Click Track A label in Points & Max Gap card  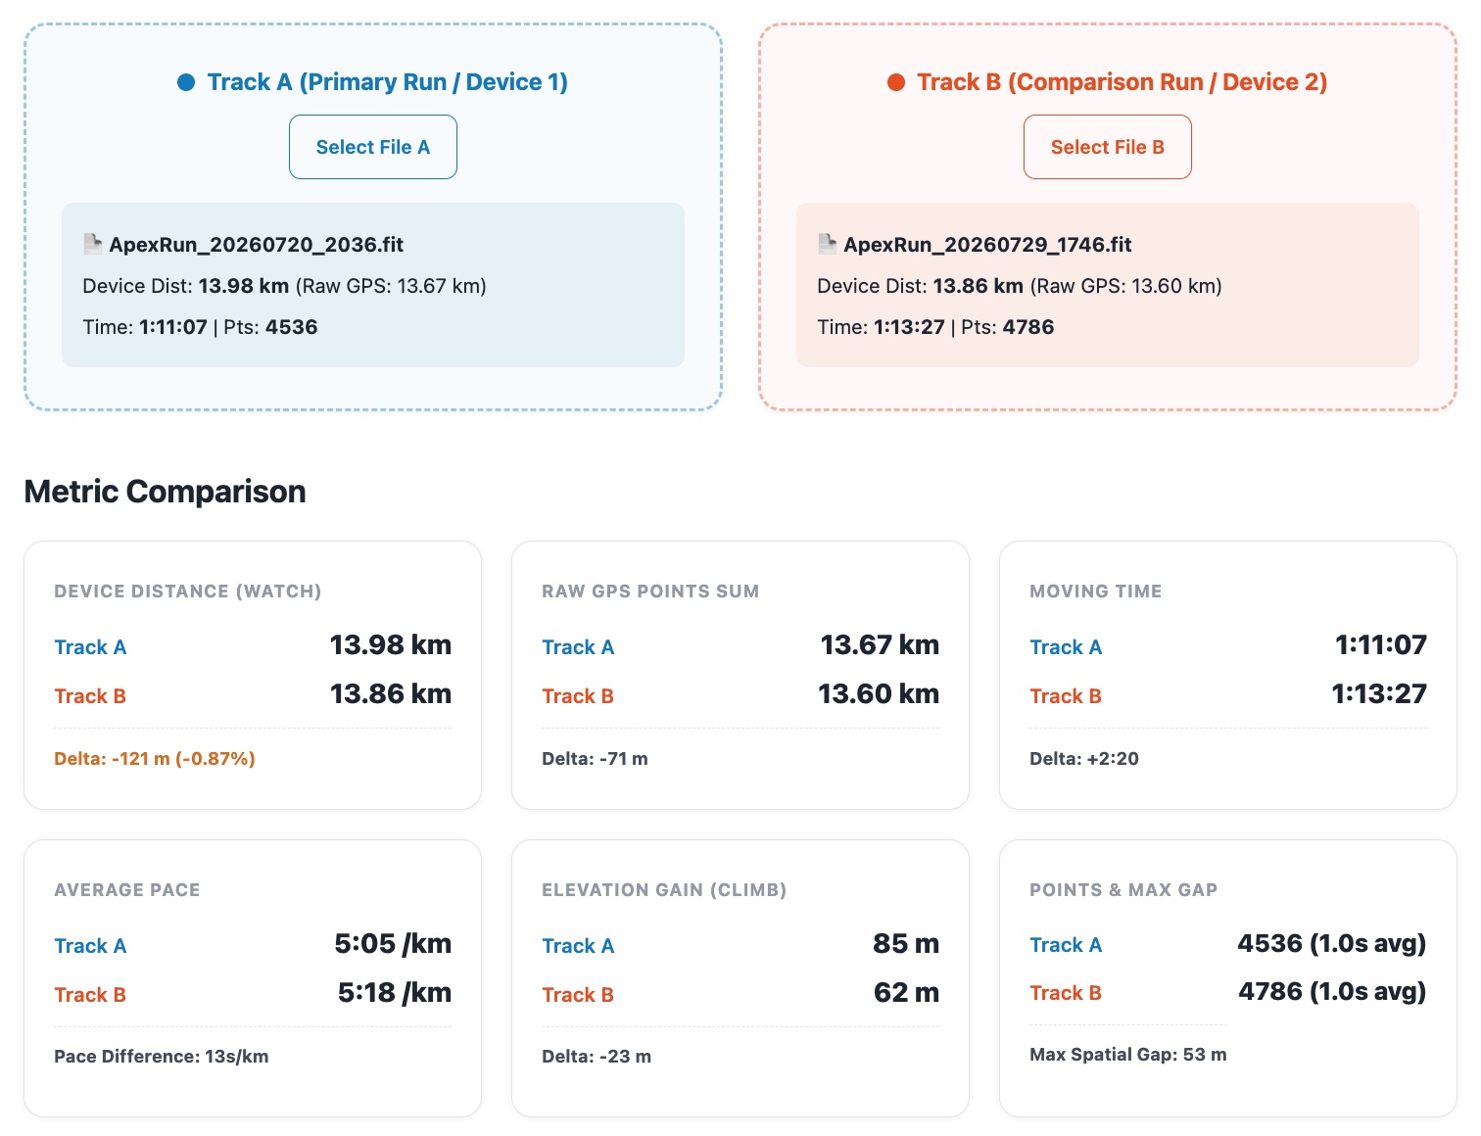[1066, 945]
